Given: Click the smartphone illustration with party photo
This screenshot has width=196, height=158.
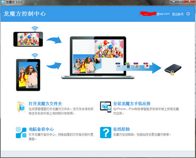Looking at the screenshot, I should 28,39.
